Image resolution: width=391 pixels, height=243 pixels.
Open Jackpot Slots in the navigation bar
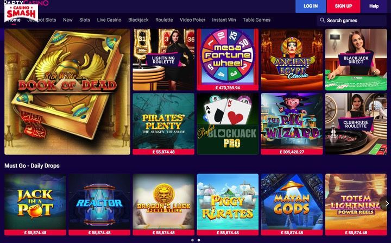pyautogui.click(x=42, y=20)
